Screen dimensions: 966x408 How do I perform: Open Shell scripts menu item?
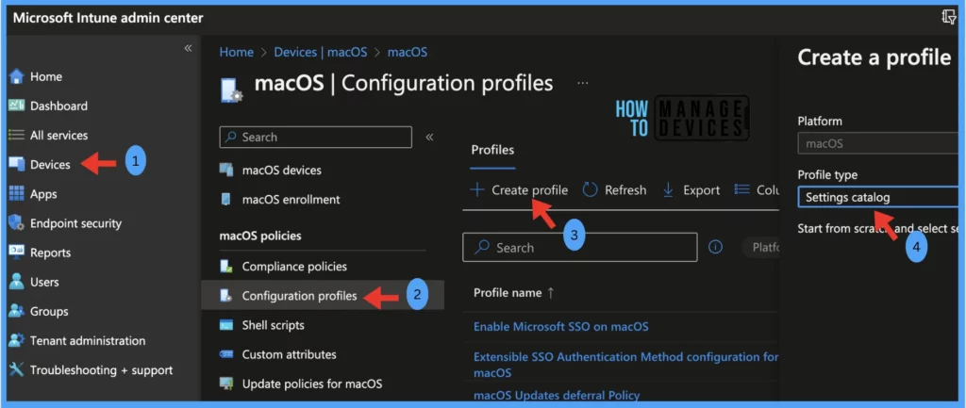(273, 325)
